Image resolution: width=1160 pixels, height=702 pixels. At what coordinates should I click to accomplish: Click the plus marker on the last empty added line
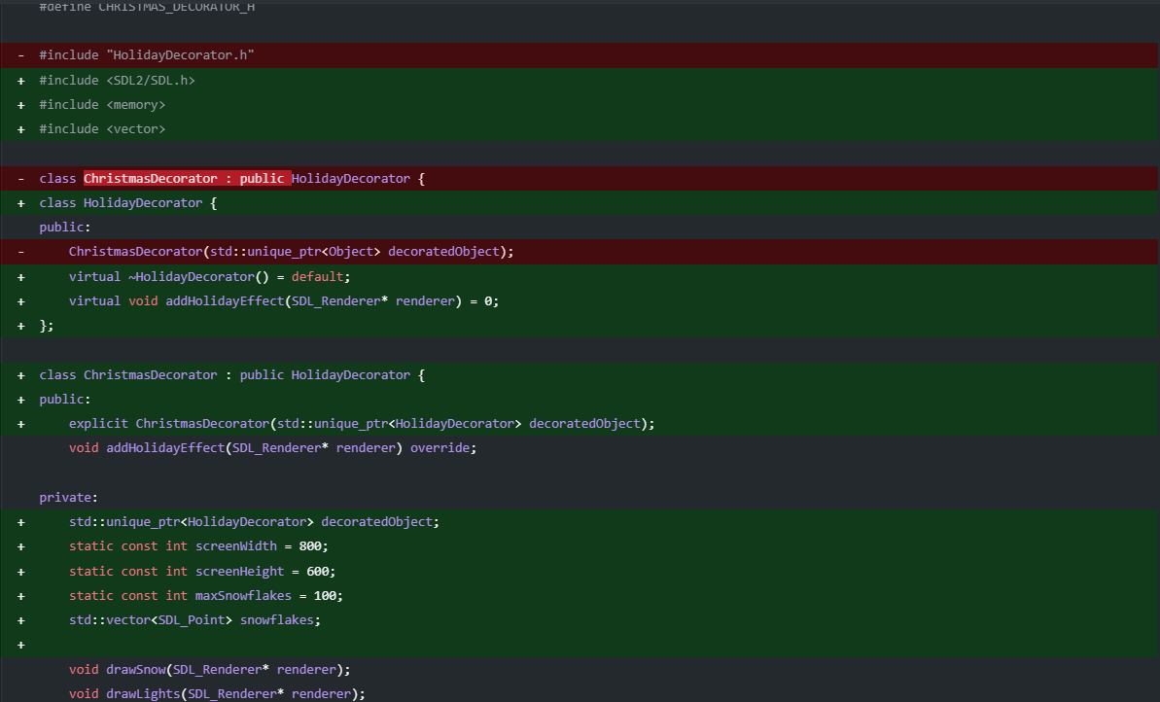20,644
